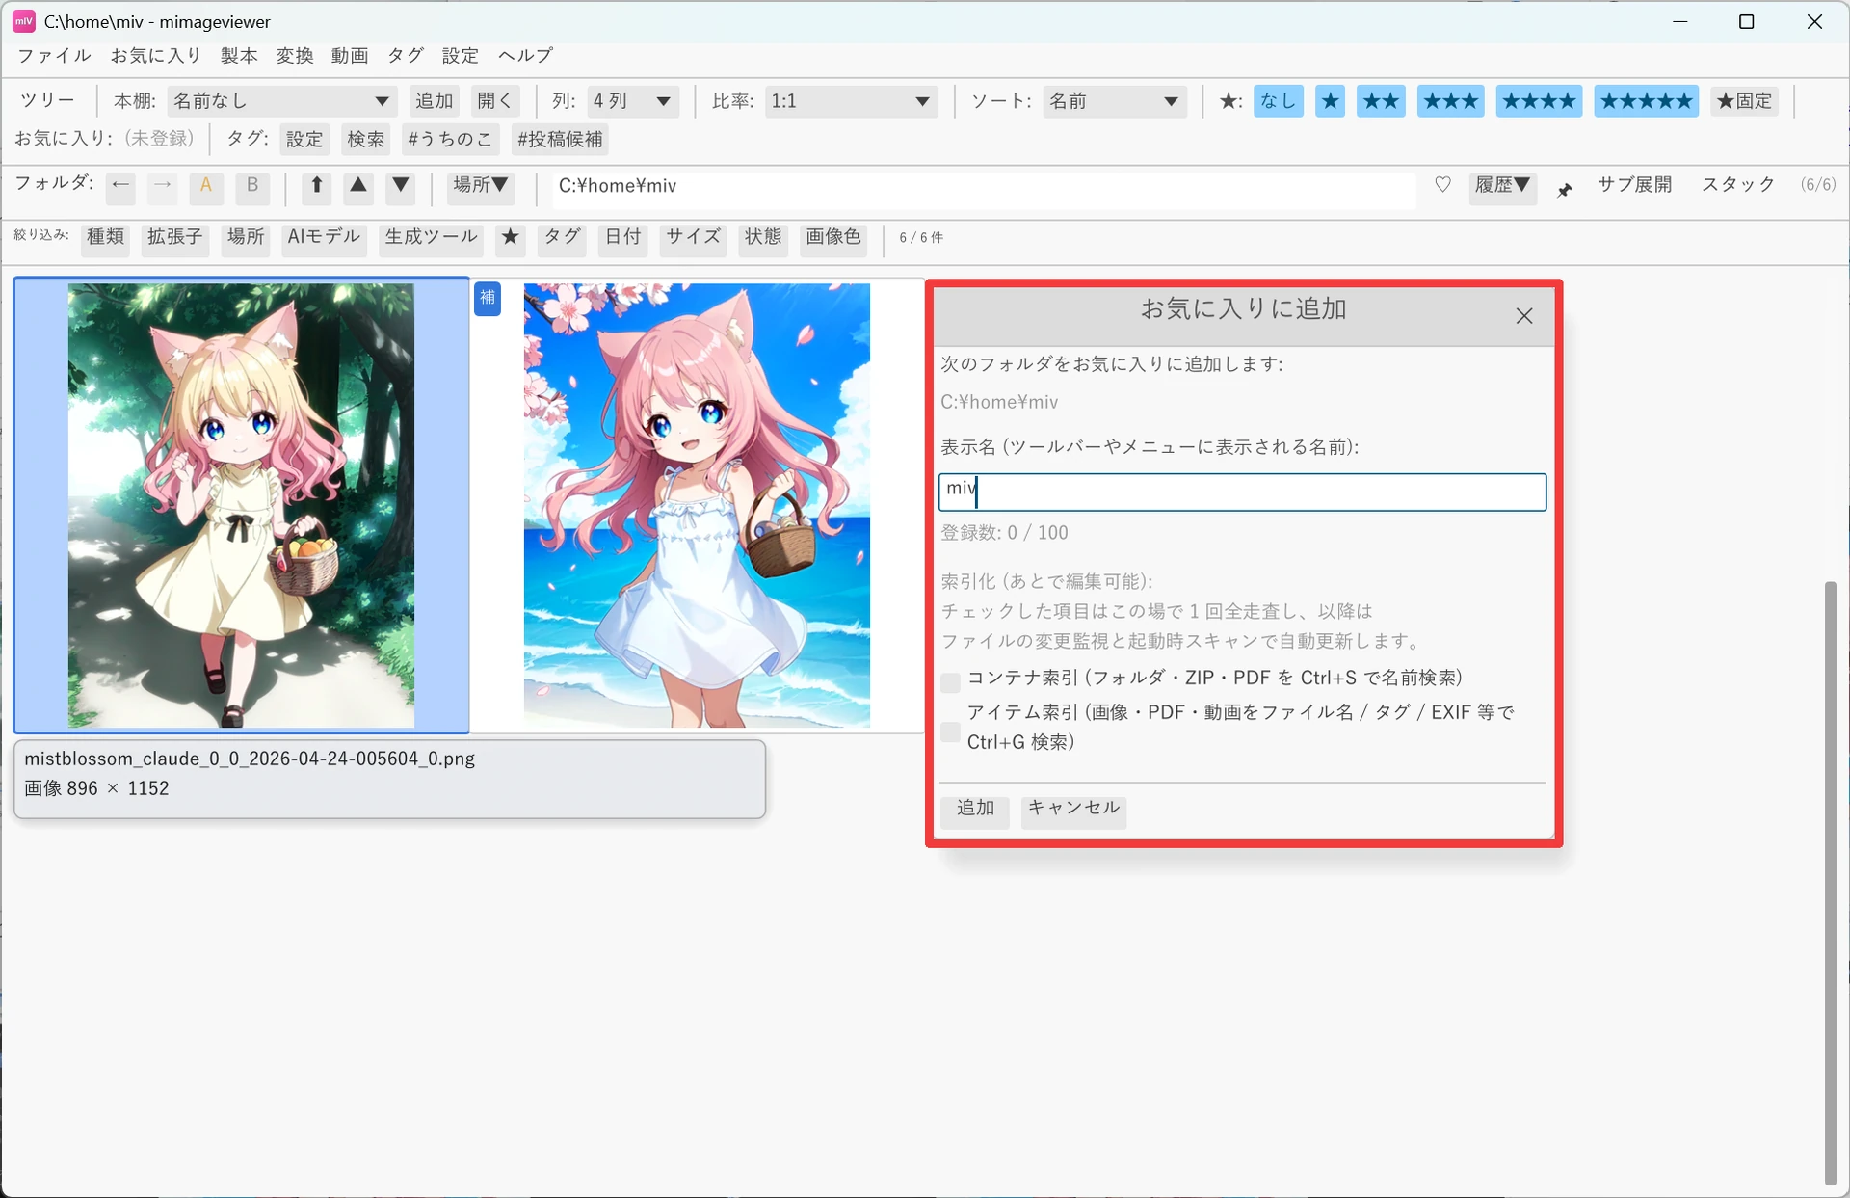Filter by 日付
1850x1198 pixels.
(623, 237)
